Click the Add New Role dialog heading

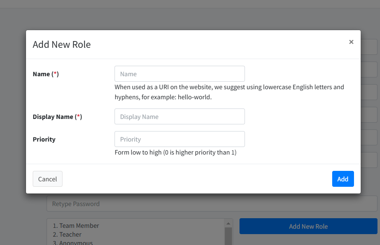[62, 44]
